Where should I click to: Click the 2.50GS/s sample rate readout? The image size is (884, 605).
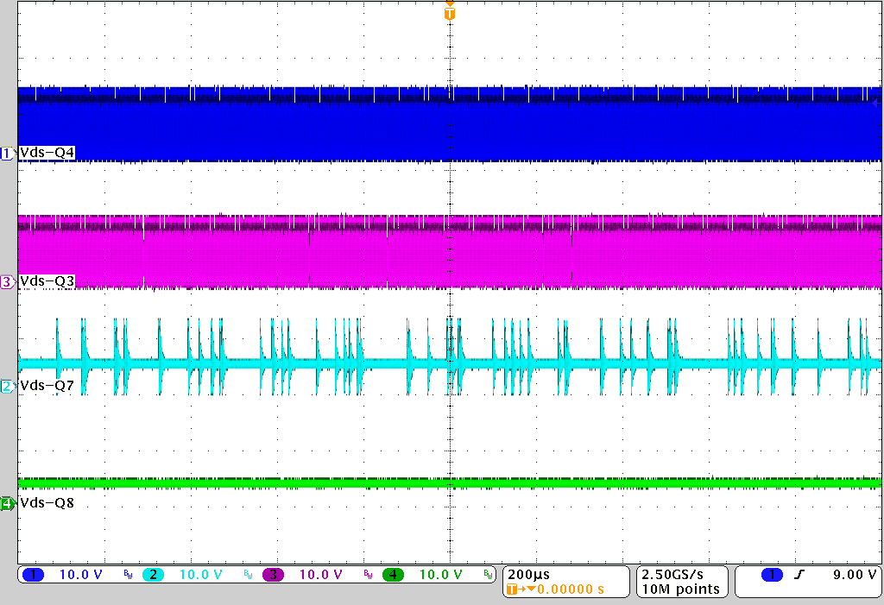[x=679, y=575]
